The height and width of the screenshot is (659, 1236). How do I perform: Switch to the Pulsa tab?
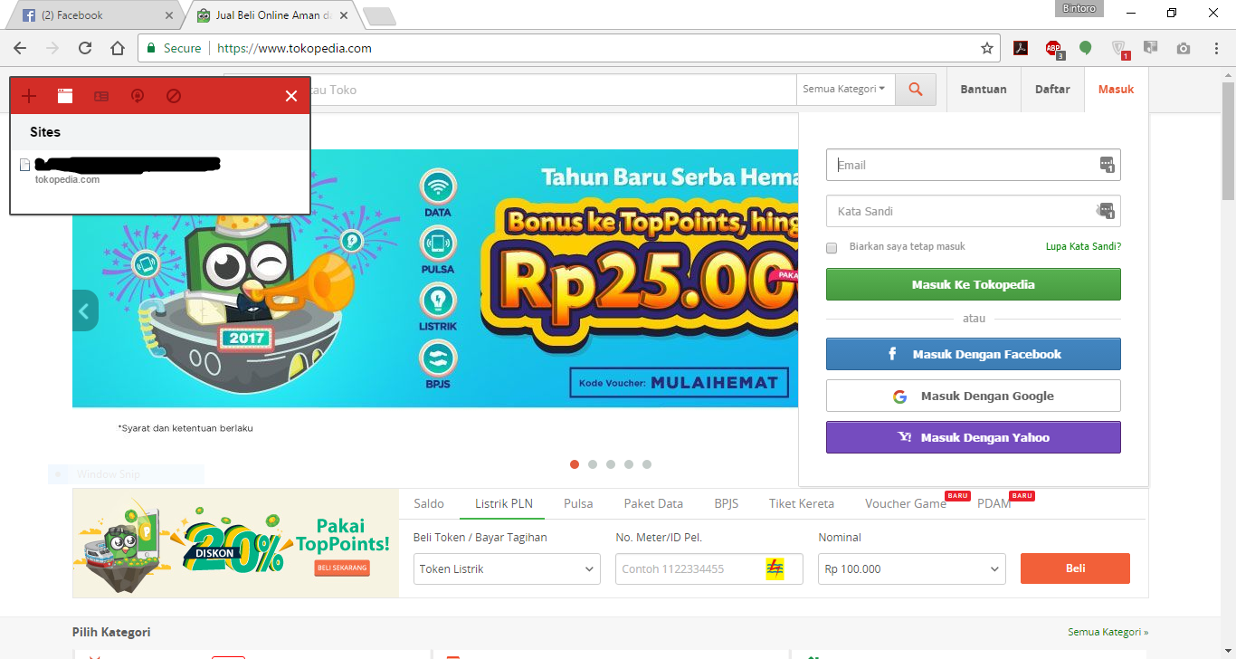[x=578, y=503]
